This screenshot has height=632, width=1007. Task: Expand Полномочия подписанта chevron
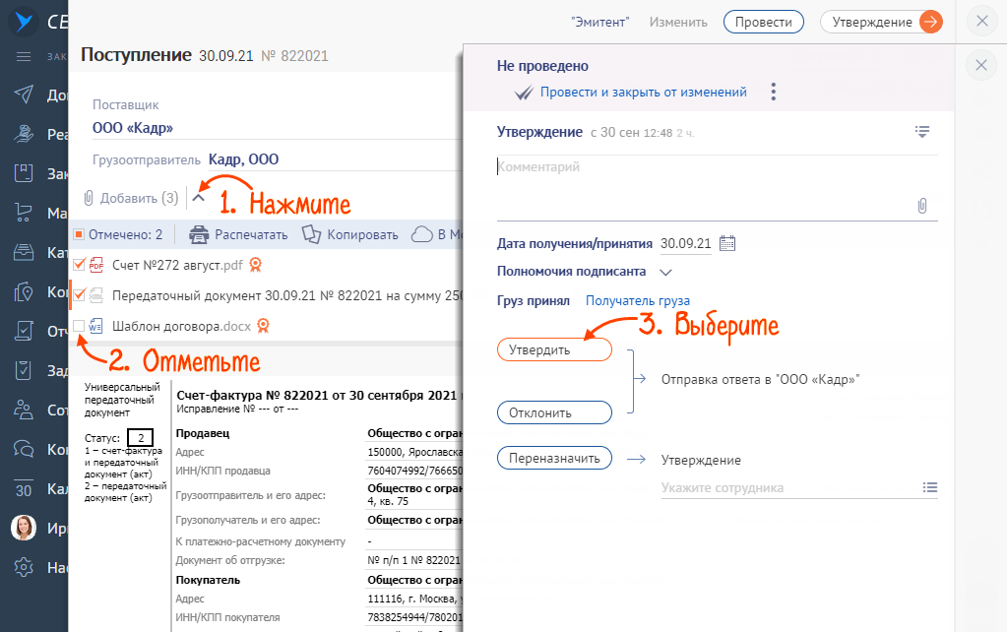665,272
